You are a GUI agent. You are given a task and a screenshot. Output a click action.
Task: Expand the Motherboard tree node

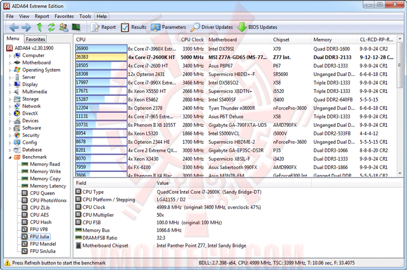[x=10, y=63]
